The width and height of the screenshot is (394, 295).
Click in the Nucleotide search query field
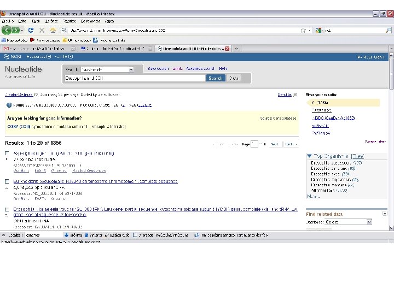135,78
